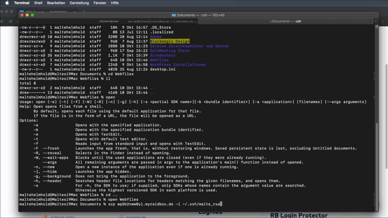Viewport: 388px width, 218px height.
Task: Open the Apple menu
Action: coord(7,3)
